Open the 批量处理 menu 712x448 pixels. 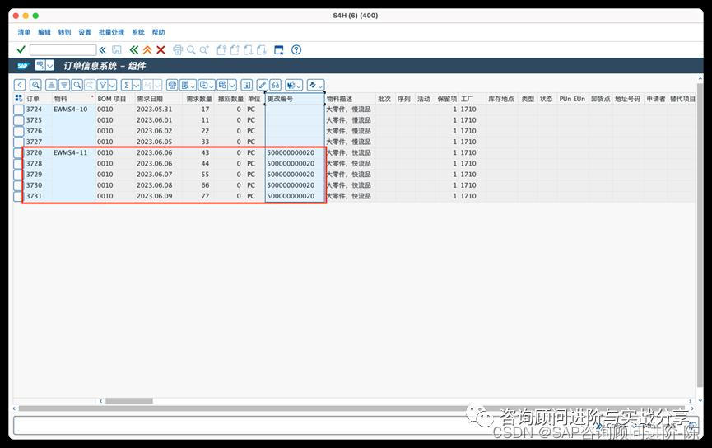(x=111, y=32)
